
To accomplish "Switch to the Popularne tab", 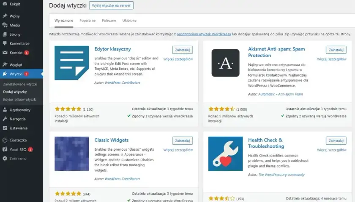I will [87, 21].
